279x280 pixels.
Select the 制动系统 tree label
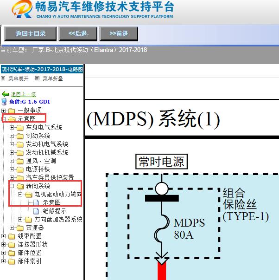pyautogui.click(x=38, y=136)
